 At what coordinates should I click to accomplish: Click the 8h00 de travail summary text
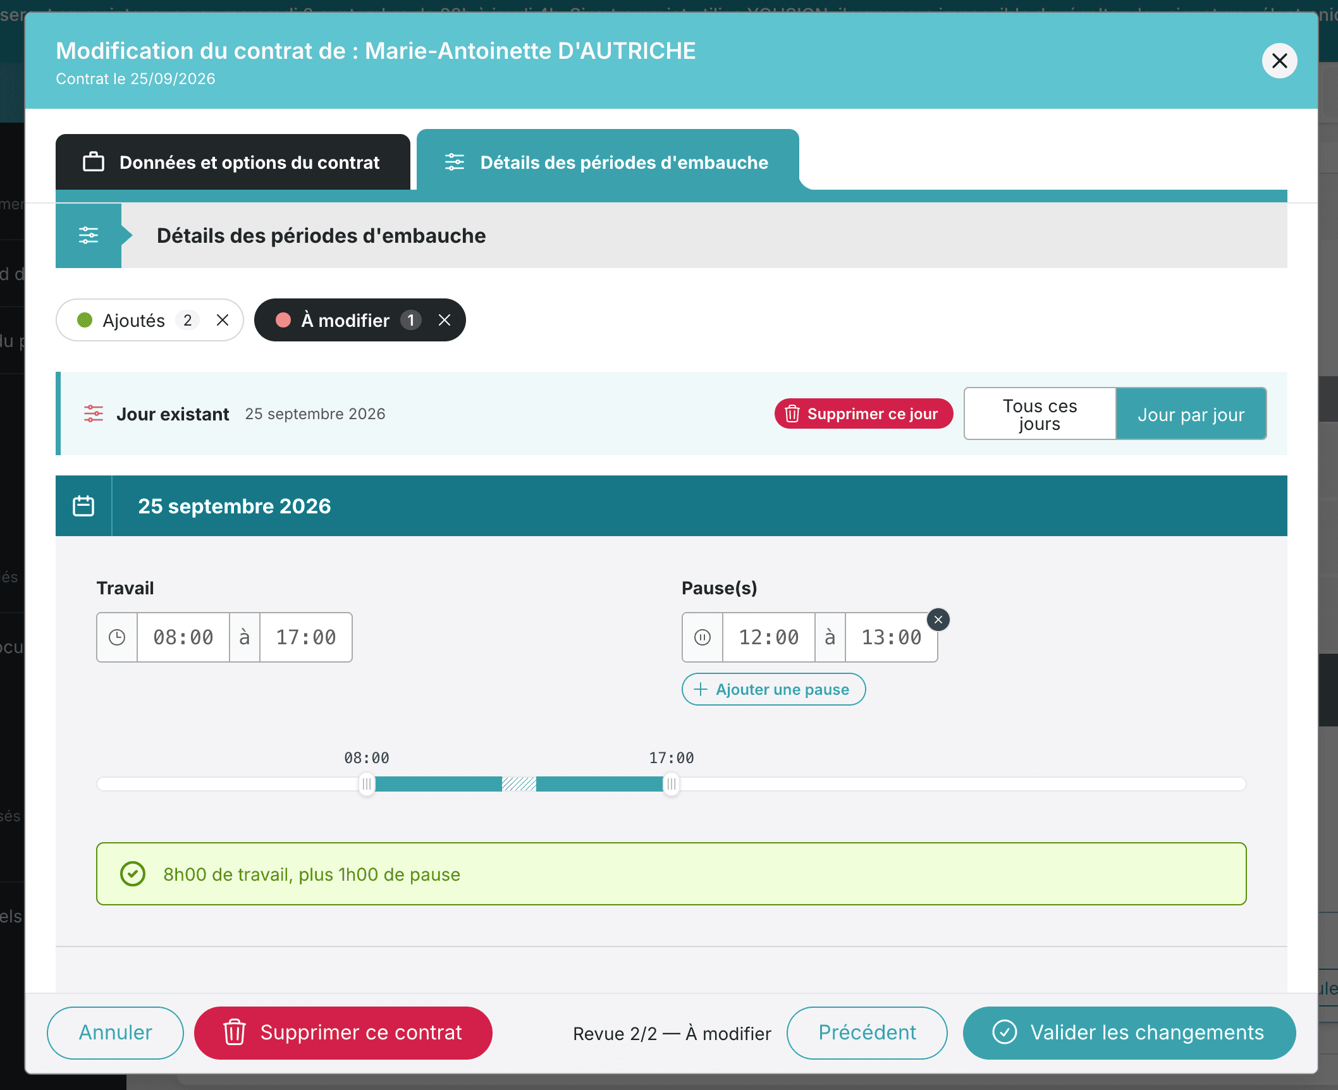click(x=312, y=874)
